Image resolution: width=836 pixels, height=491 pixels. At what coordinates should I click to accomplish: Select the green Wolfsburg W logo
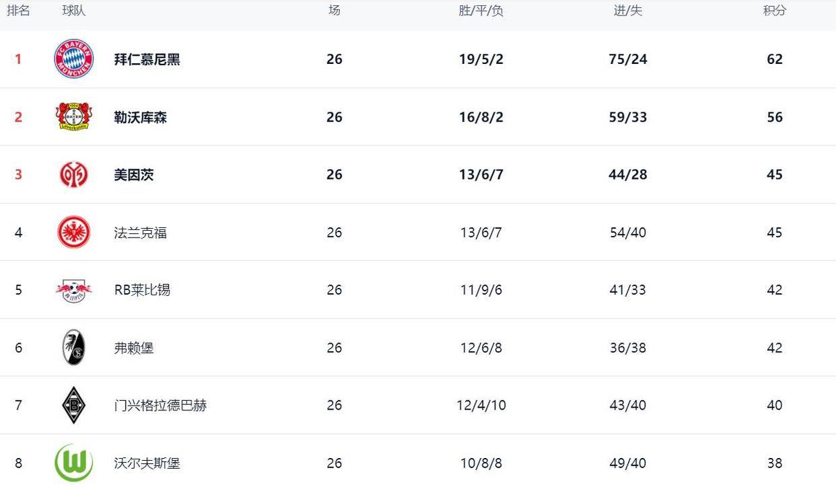pos(73,463)
